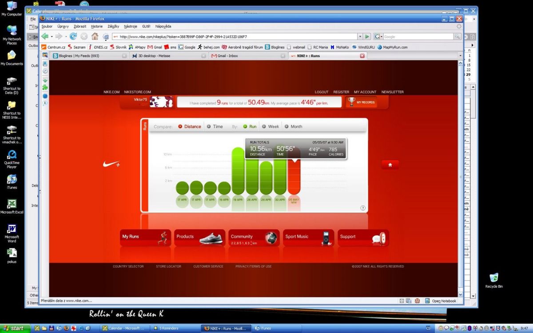The width and height of the screenshot is (533, 333).
Task: Open the Recycle Bin
Action: pyautogui.click(x=494, y=281)
